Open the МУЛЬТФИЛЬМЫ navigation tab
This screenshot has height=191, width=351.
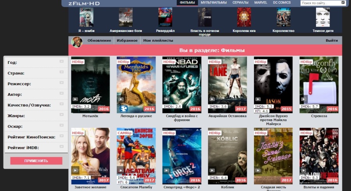214,3
